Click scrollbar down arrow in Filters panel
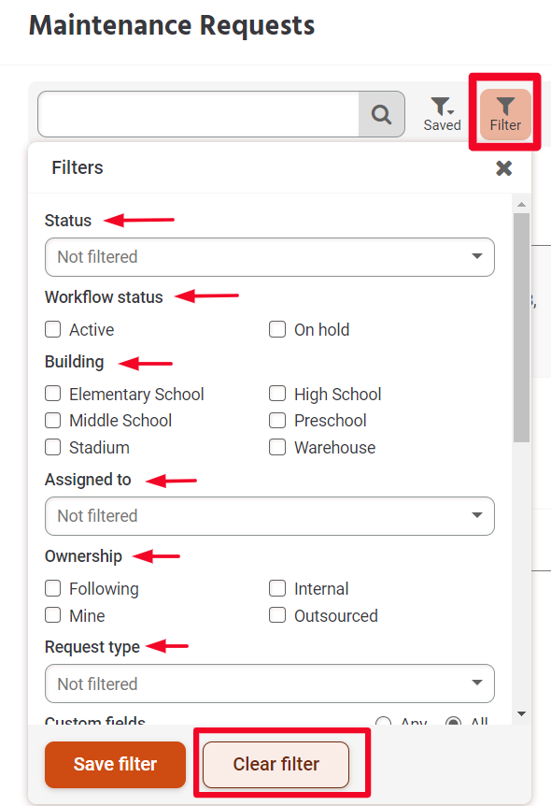 click(521, 713)
